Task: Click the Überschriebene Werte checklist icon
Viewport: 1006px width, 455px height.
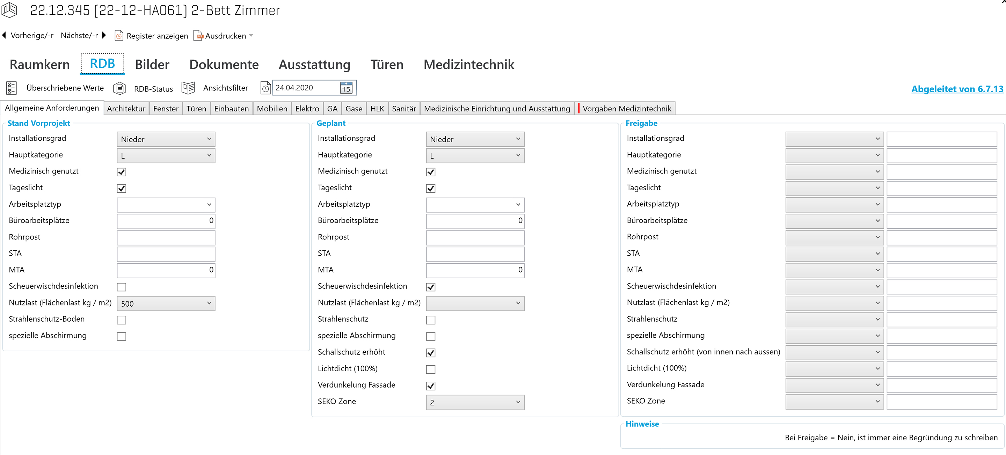Action: 11,88
